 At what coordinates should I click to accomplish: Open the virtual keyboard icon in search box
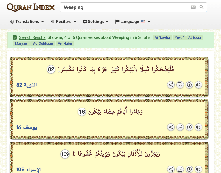[193, 7]
